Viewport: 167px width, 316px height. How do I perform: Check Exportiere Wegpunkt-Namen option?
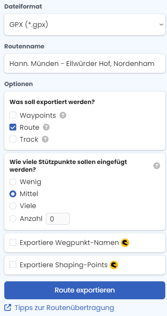(x=13, y=243)
